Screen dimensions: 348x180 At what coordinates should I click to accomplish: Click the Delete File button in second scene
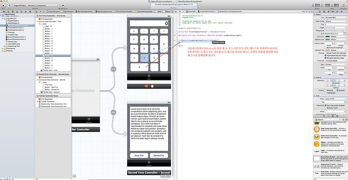tap(159, 155)
